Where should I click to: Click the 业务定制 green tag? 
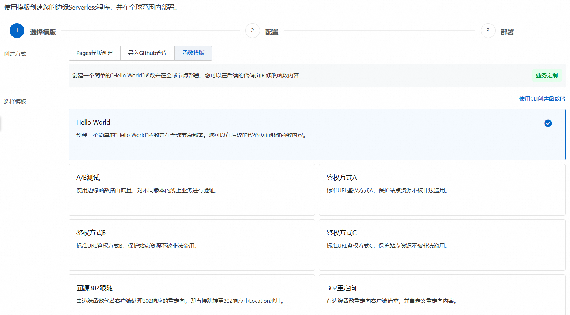(x=547, y=76)
